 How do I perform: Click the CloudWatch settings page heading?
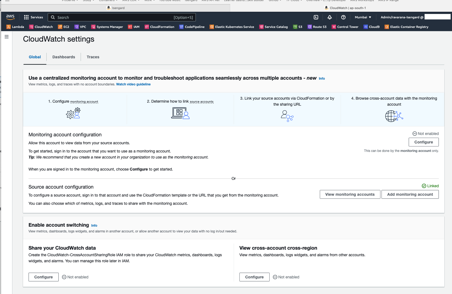point(59,39)
